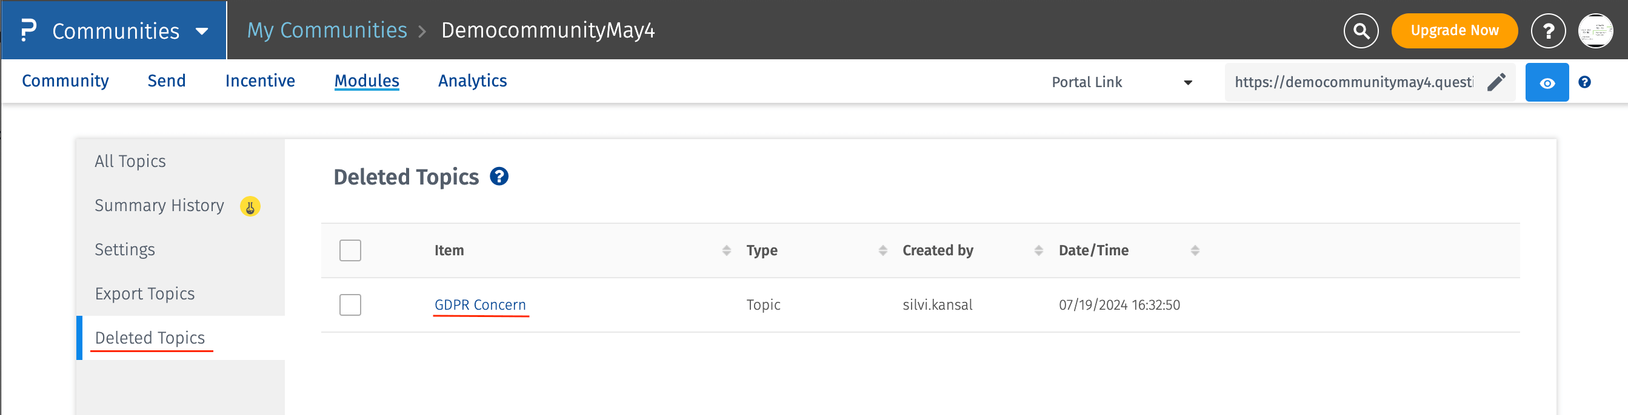Screen dimensions: 1628x415
Task: Click the Summary History beta flask badge
Action: pyautogui.click(x=250, y=206)
